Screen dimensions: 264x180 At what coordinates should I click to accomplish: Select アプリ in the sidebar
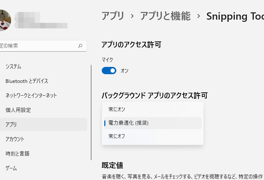coord(11,124)
